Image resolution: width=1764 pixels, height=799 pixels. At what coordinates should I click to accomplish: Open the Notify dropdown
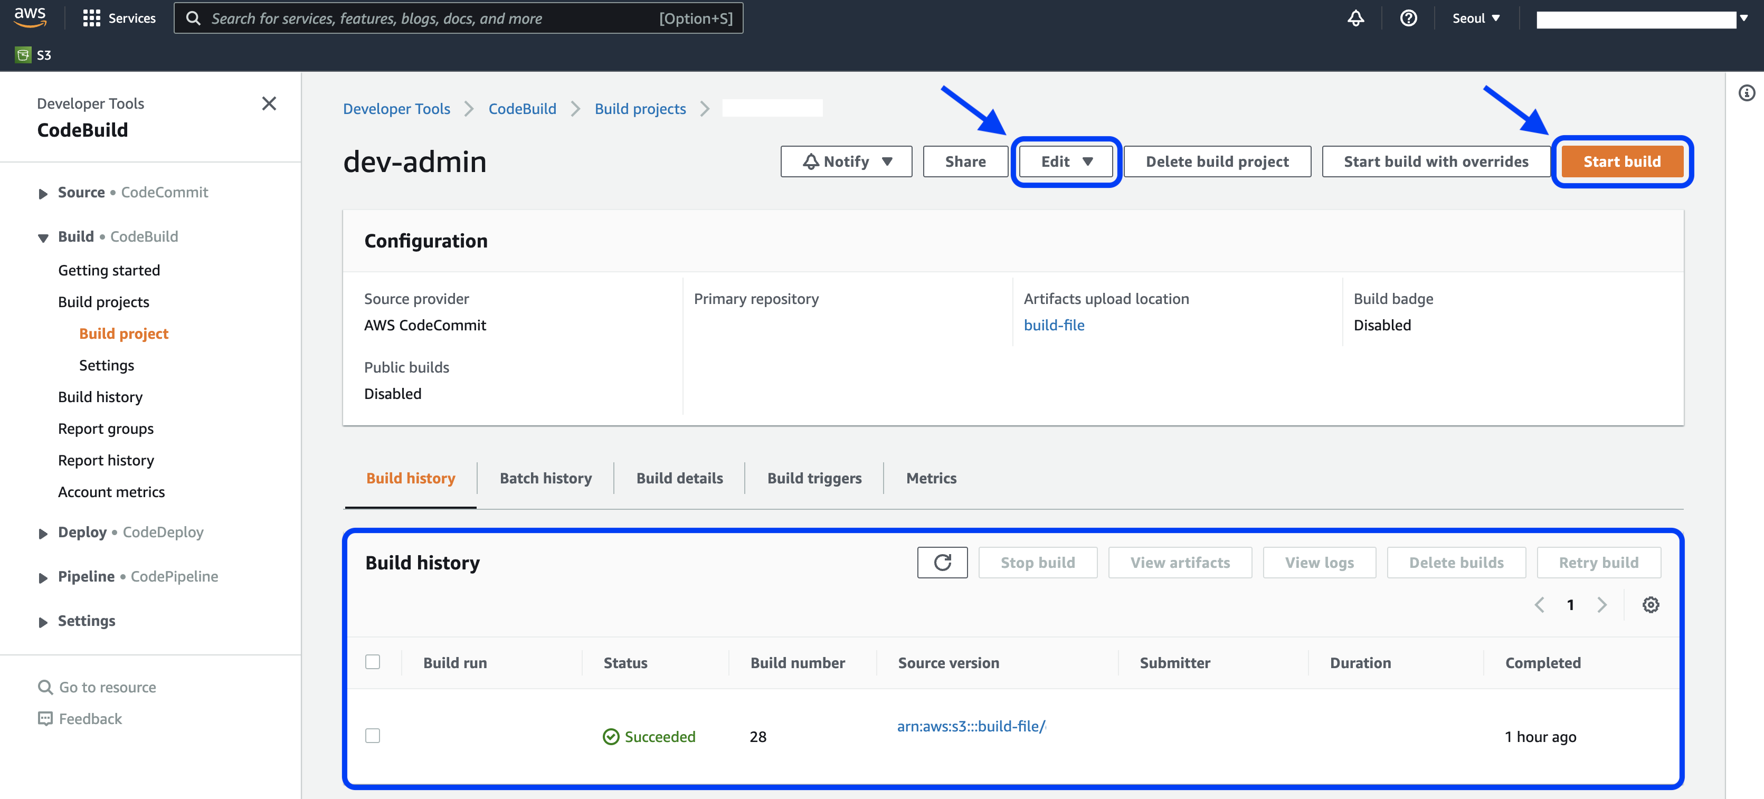[x=846, y=161]
